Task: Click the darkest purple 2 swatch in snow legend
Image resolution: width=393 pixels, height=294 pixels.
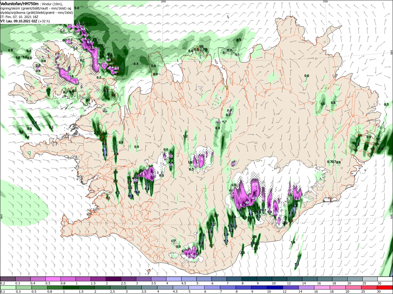Action: point(113,279)
